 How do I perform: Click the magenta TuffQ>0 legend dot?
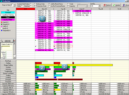pyautogui.click(x=2, y=26)
